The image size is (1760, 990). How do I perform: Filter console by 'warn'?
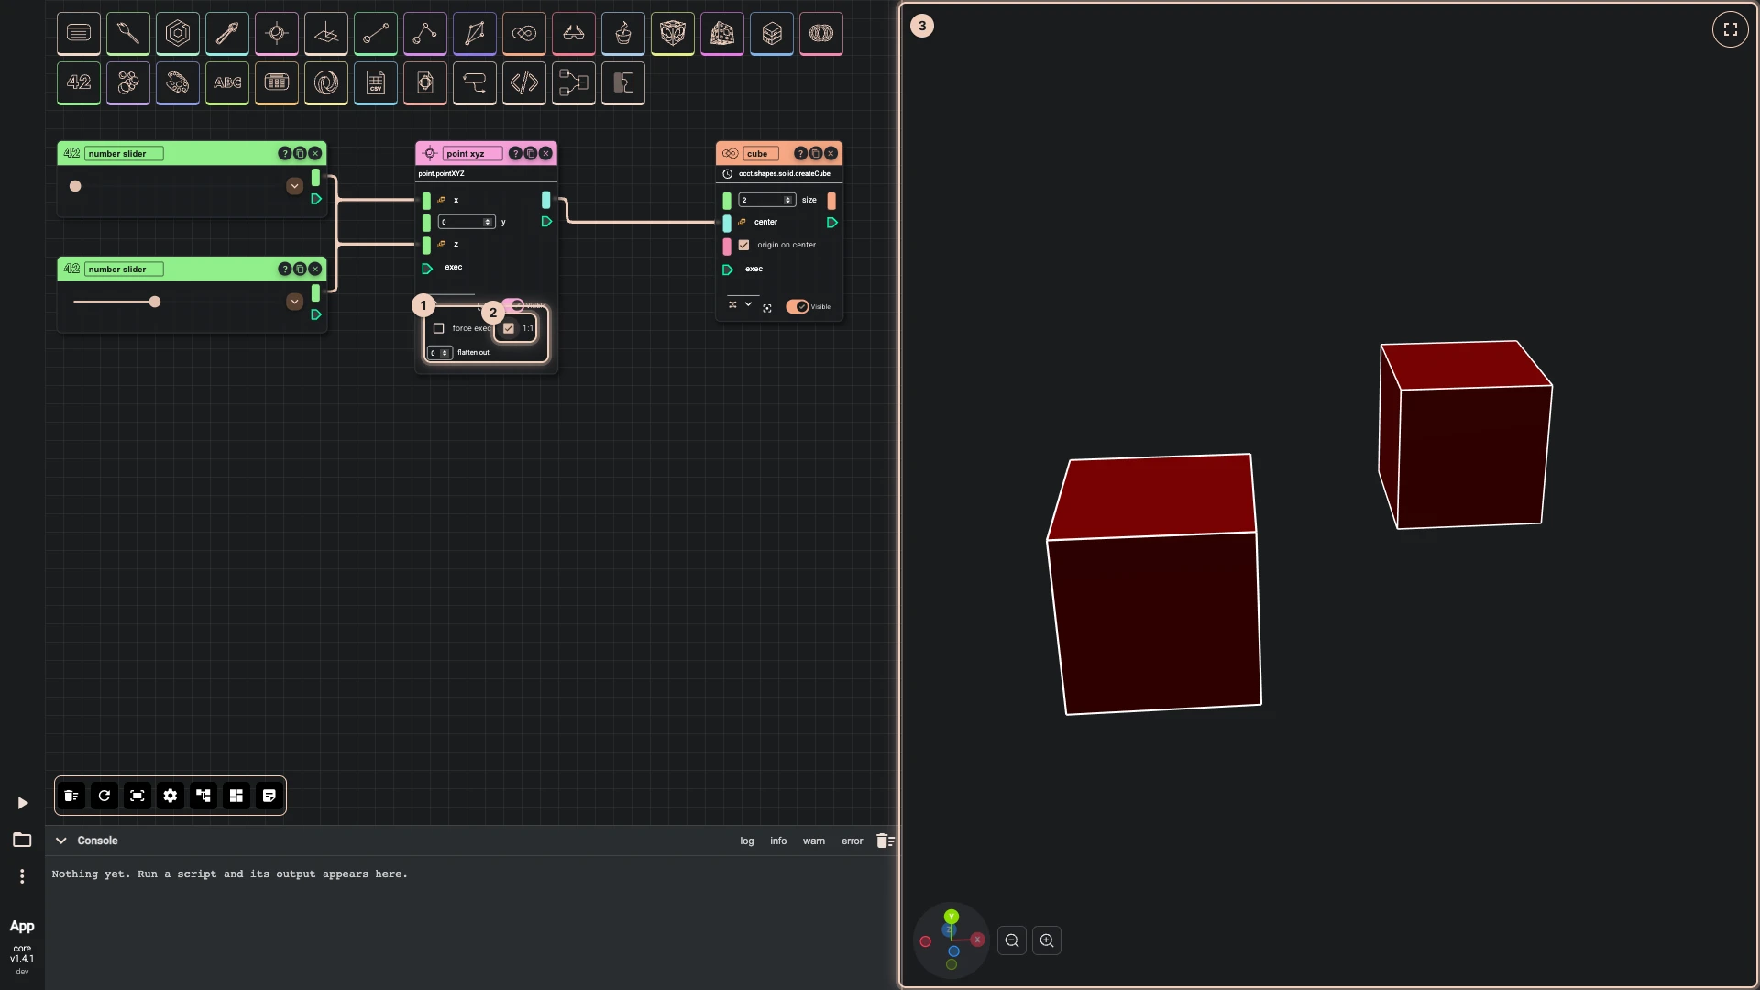814,841
